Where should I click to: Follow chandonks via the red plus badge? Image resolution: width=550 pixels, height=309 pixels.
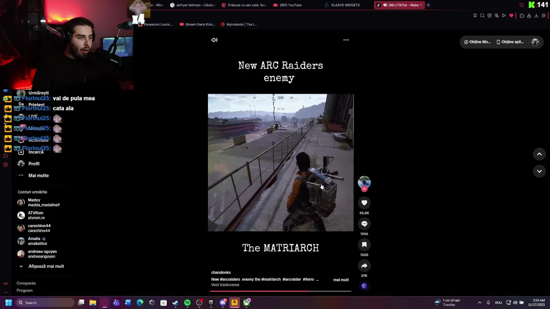(x=364, y=189)
